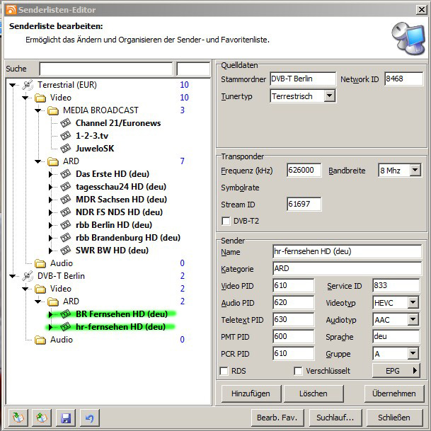This screenshot has width=431, height=431.
Task: Click the Teletext PID field
Action: [x=293, y=320]
